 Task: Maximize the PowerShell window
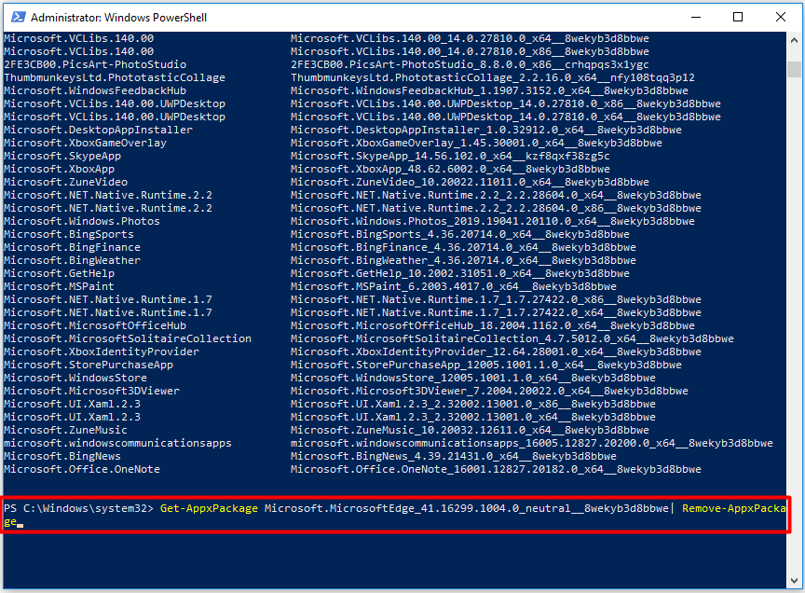tap(738, 17)
